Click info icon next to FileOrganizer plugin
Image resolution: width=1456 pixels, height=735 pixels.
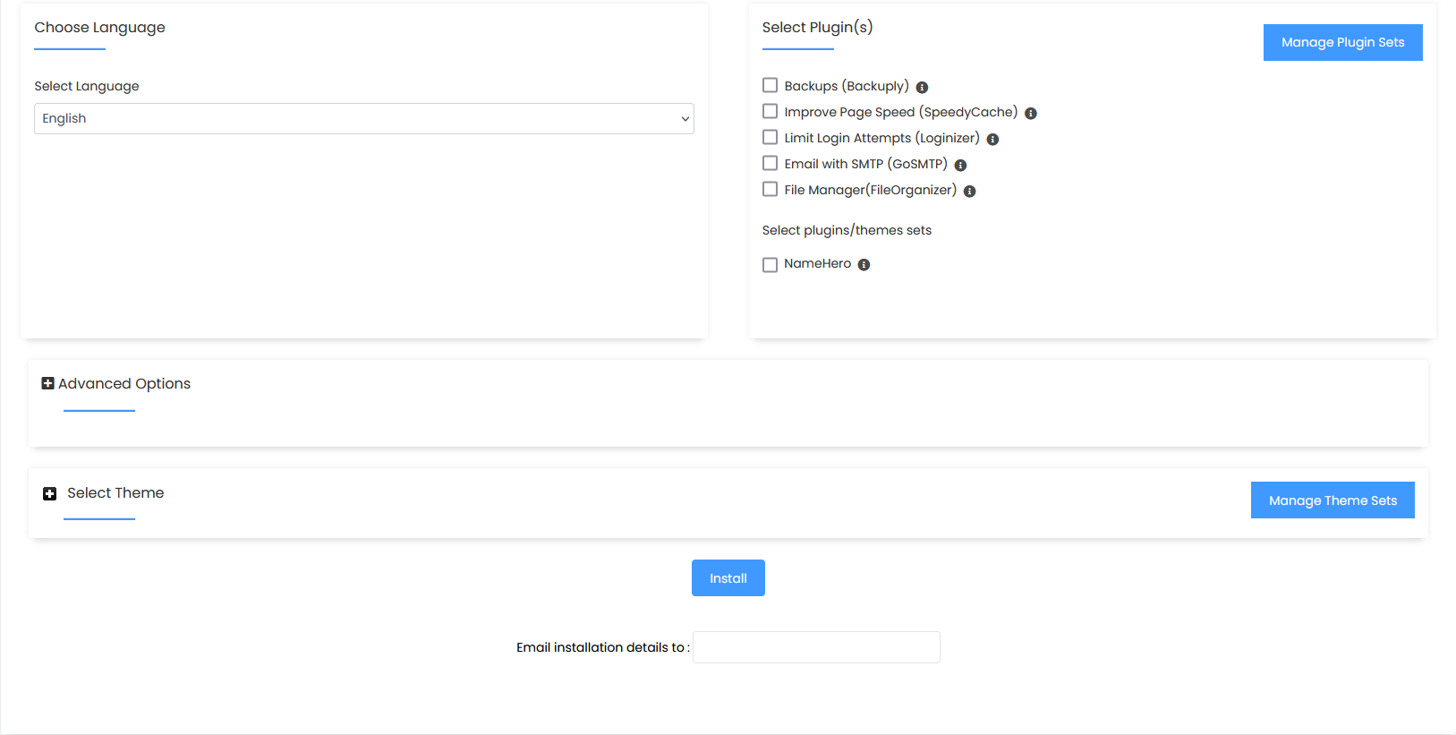(x=969, y=192)
